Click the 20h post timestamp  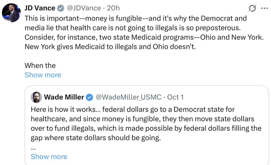coord(113,8)
